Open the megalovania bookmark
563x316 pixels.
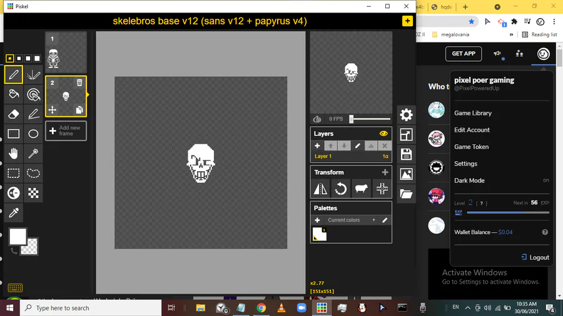click(450, 35)
